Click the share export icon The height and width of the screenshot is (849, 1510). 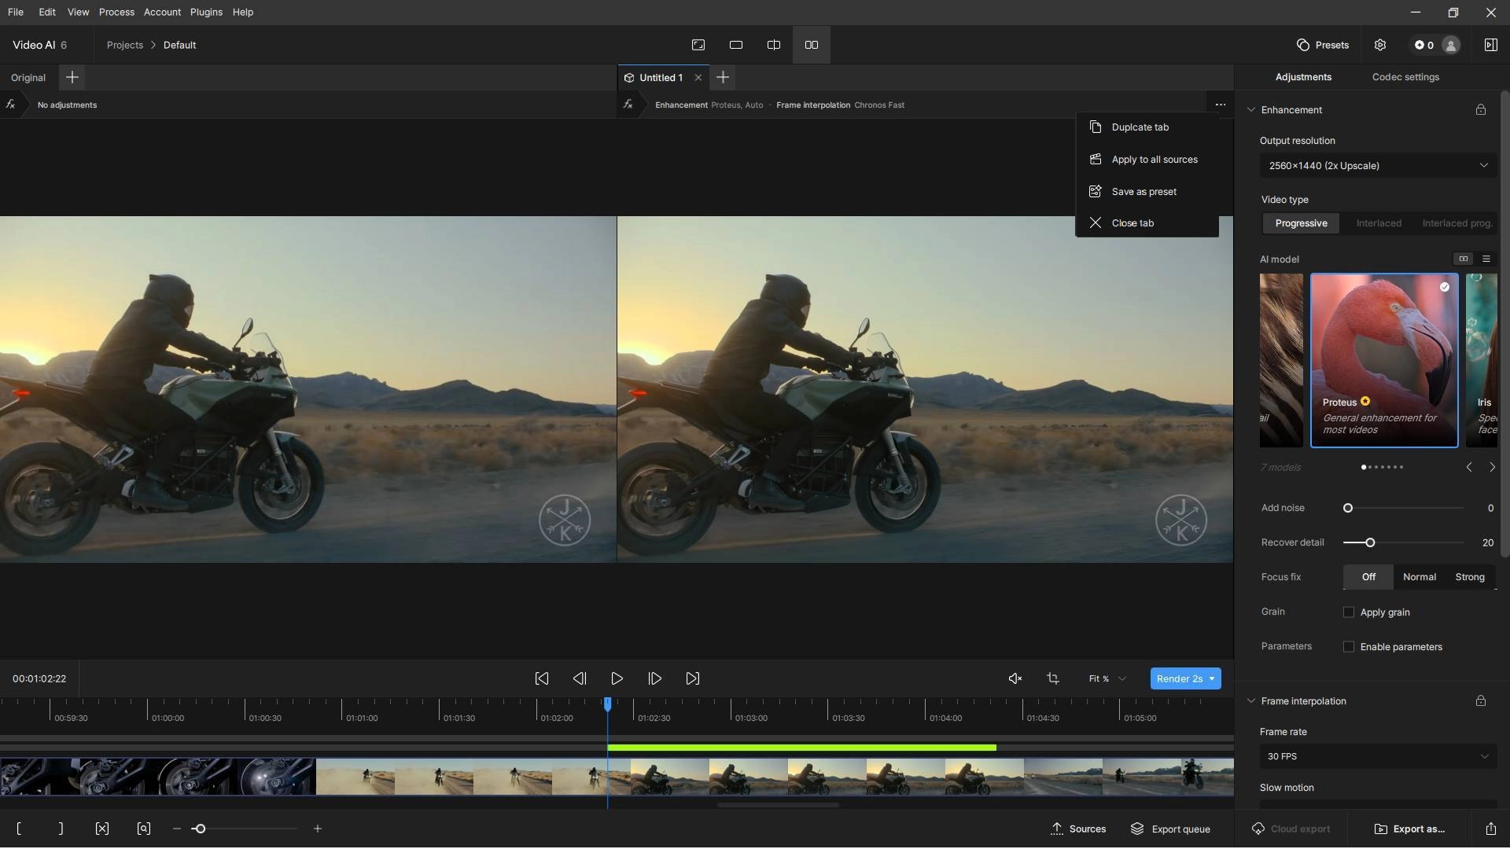click(1490, 829)
